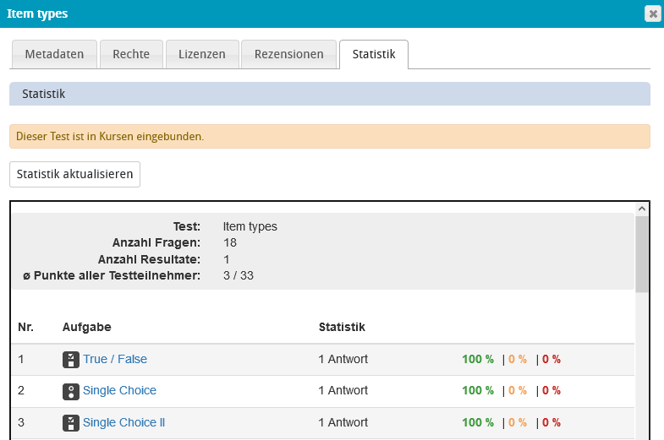Click the icon beside Single Choice

point(71,391)
